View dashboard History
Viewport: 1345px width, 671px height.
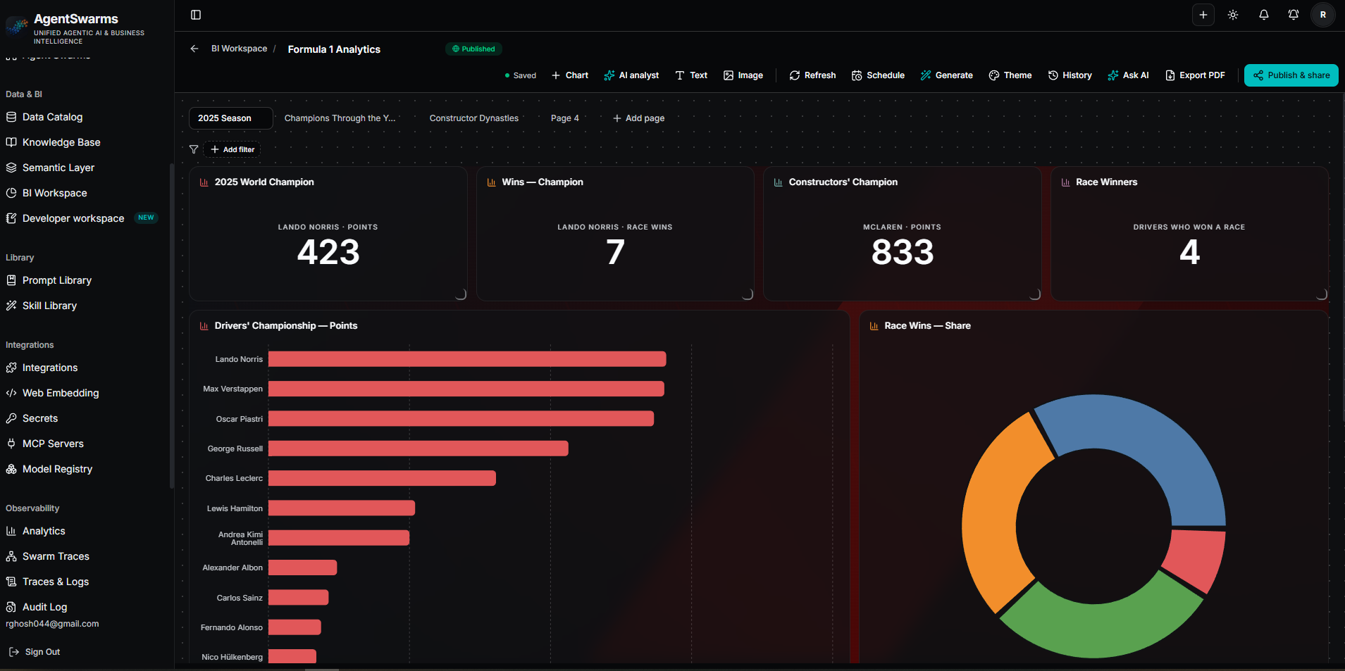click(1070, 75)
